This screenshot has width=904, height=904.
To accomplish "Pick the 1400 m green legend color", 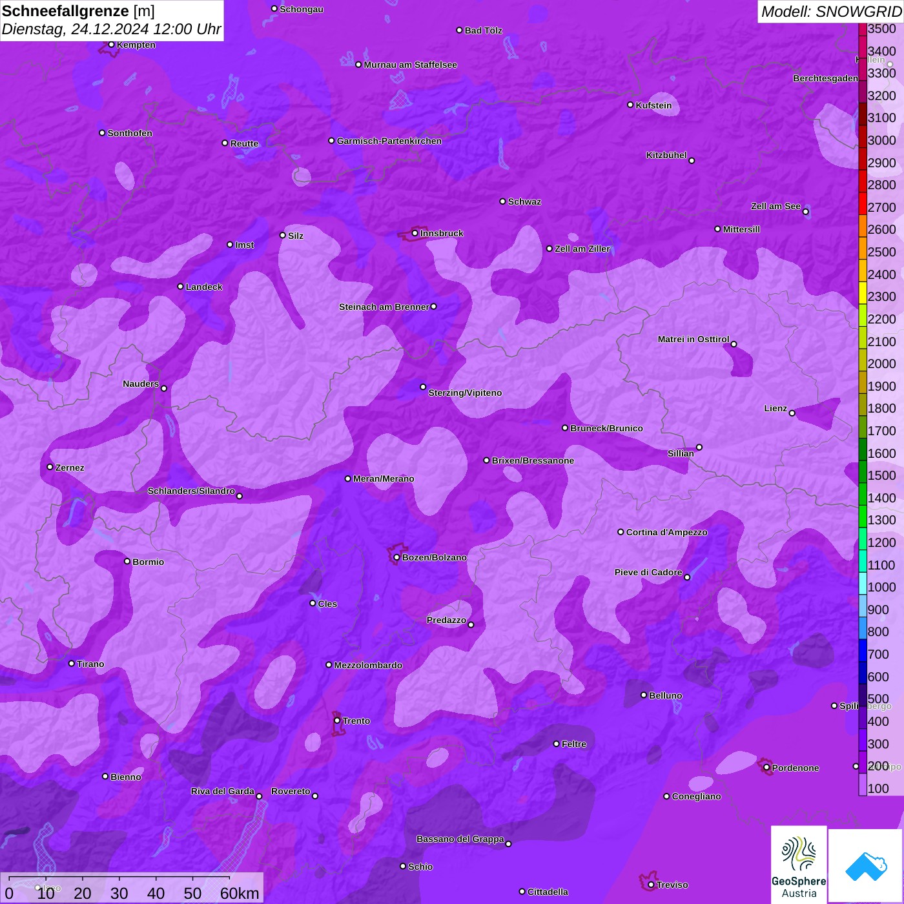I will pyautogui.click(x=863, y=493).
